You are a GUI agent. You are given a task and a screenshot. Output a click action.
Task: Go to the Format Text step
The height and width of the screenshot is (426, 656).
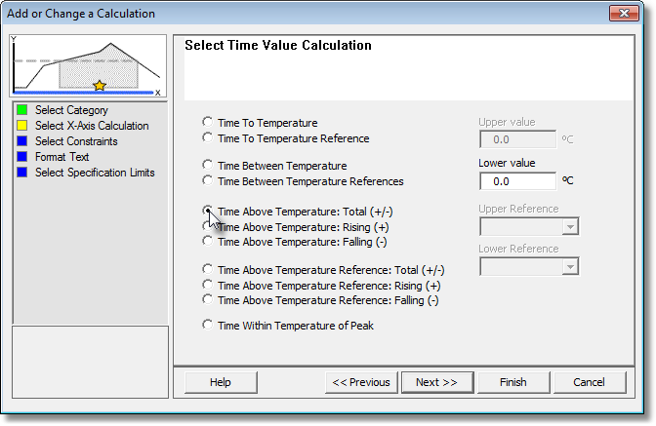click(x=61, y=157)
